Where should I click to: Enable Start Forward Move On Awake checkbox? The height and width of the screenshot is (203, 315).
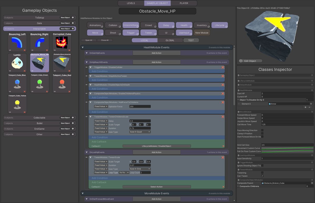click(262, 137)
